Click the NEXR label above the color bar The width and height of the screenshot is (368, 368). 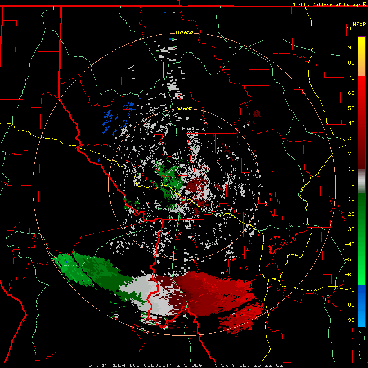click(x=359, y=25)
